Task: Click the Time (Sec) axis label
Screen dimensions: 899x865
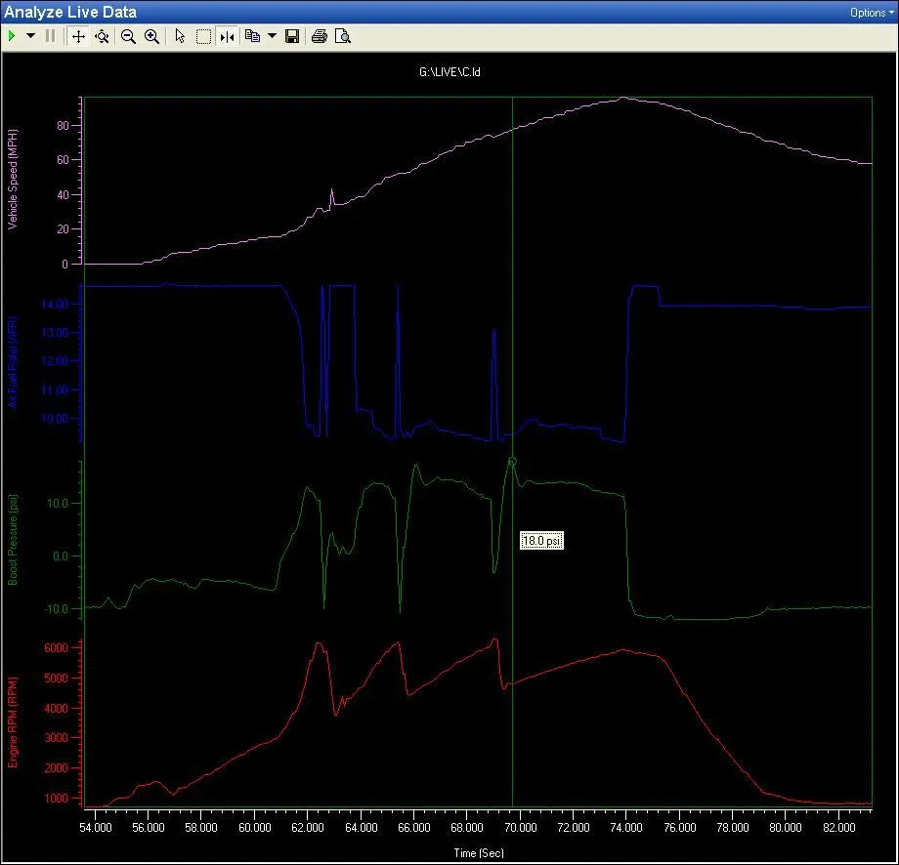Action: pyautogui.click(x=478, y=852)
